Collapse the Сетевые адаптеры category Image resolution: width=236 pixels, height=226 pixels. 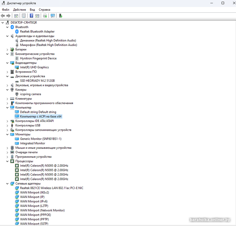click(x=7, y=184)
